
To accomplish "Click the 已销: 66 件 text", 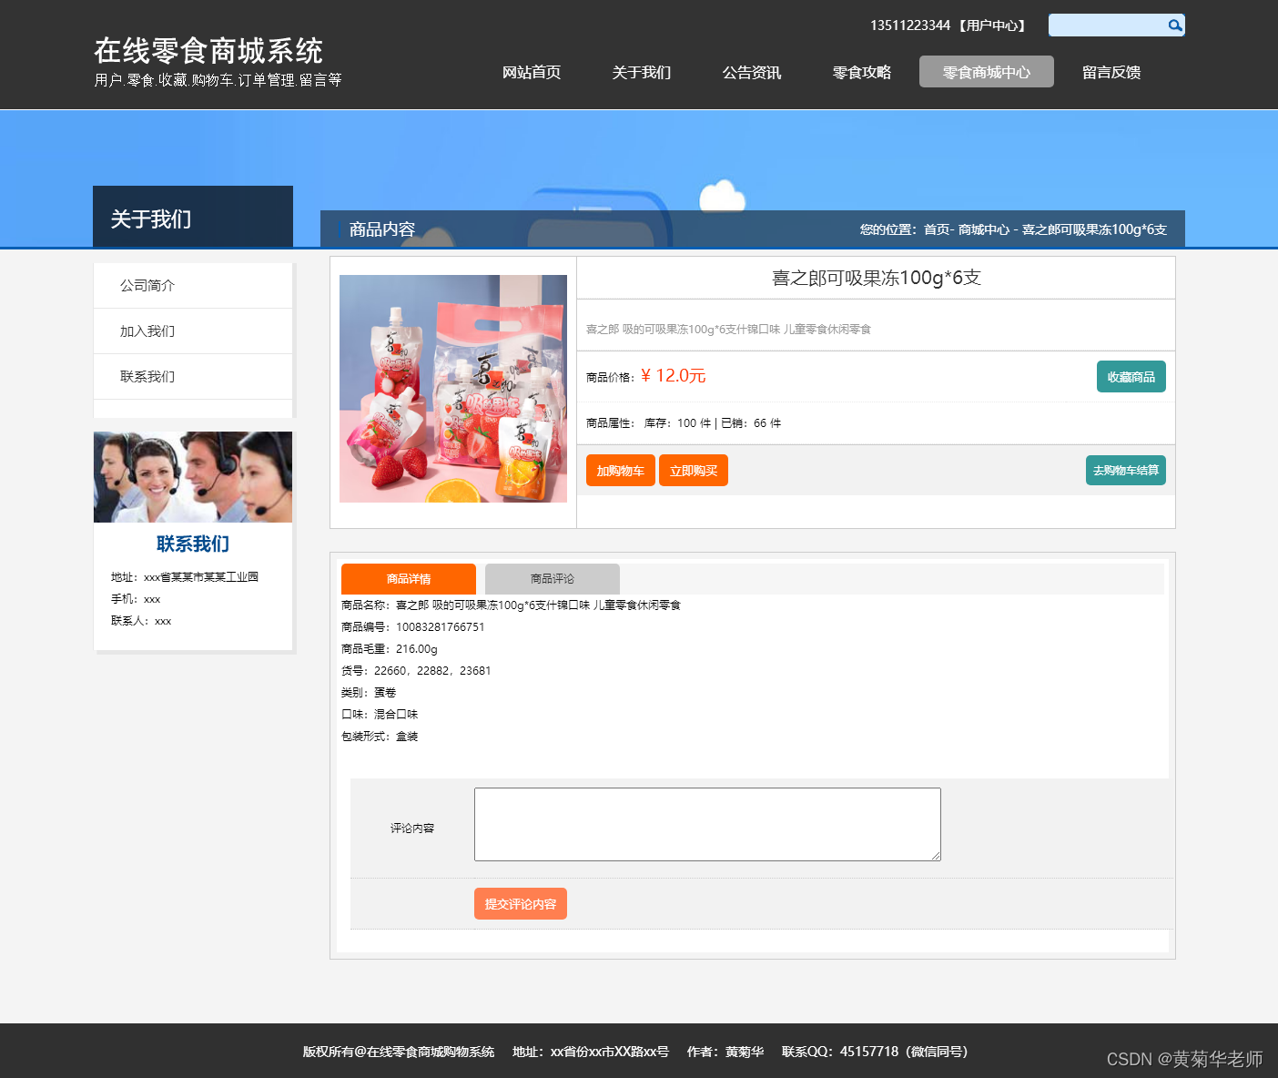I will point(751,423).
